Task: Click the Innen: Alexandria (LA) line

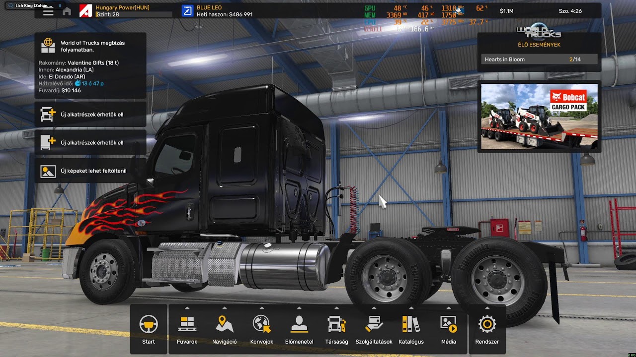Action: pos(66,70)
